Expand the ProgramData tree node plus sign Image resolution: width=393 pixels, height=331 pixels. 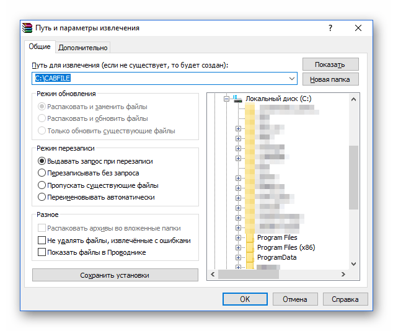click(238, 258)
